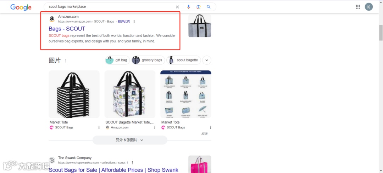This screenshot has height=173, width=383.
Task: Open more options for The Swank Company result
Action: point(132,162)
